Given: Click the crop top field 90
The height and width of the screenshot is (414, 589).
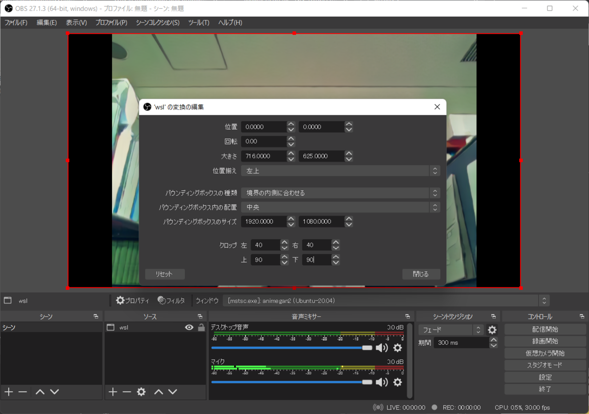Looking at the screenshot, I should (x=266, y=260).
